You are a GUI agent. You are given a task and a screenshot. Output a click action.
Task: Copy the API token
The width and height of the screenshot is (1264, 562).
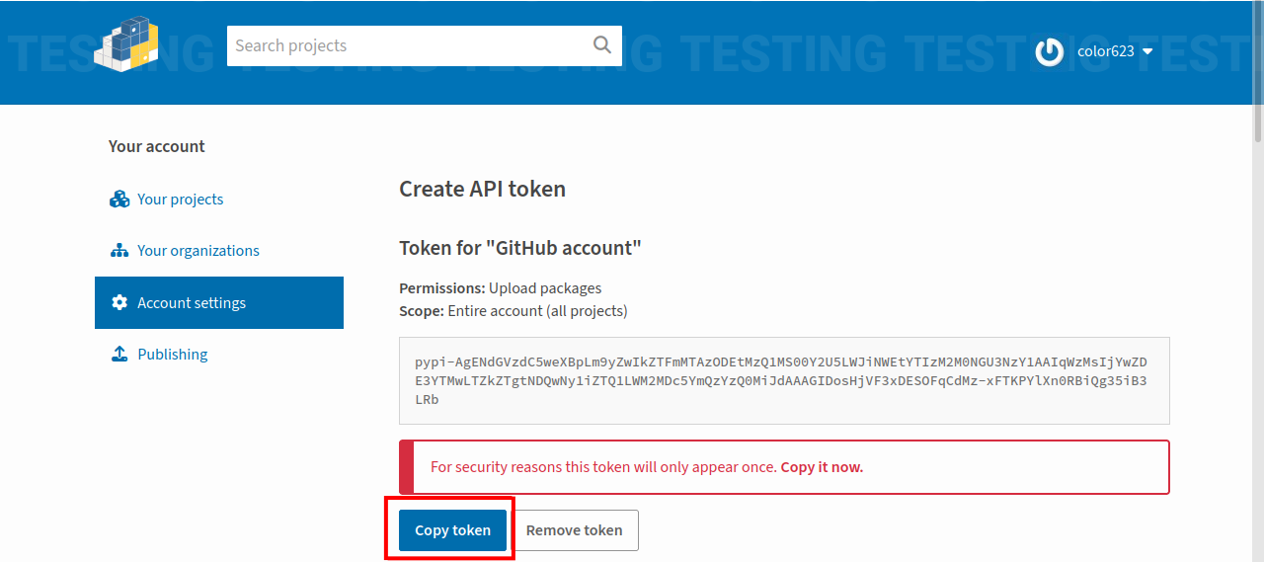[x=452, y=530]
